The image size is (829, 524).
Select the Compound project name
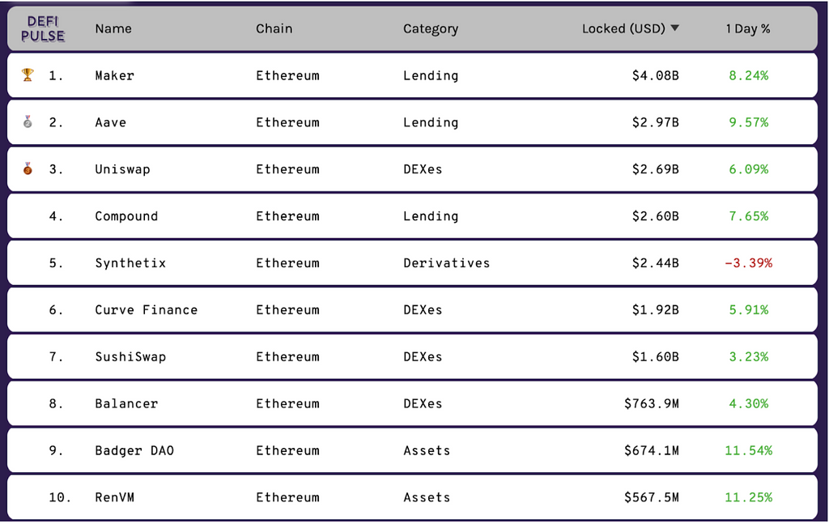pos(126,216)
